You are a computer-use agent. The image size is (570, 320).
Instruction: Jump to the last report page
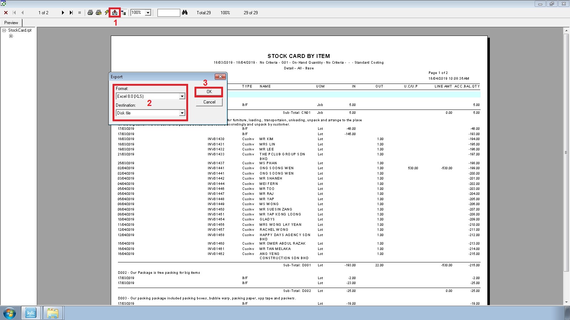71,13
